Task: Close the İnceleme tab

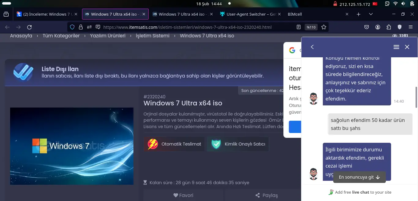Action: (x=76, y=14)
